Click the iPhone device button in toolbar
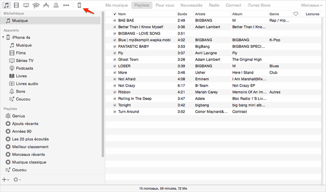 (79, 5)
